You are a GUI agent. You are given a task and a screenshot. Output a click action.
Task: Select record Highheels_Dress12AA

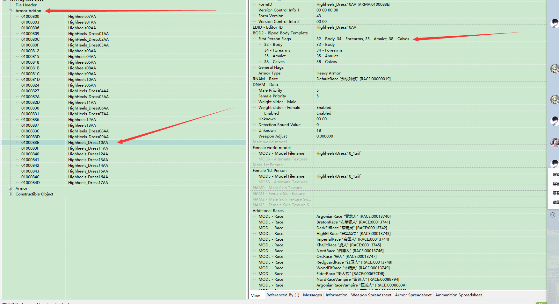pos(88,154)
